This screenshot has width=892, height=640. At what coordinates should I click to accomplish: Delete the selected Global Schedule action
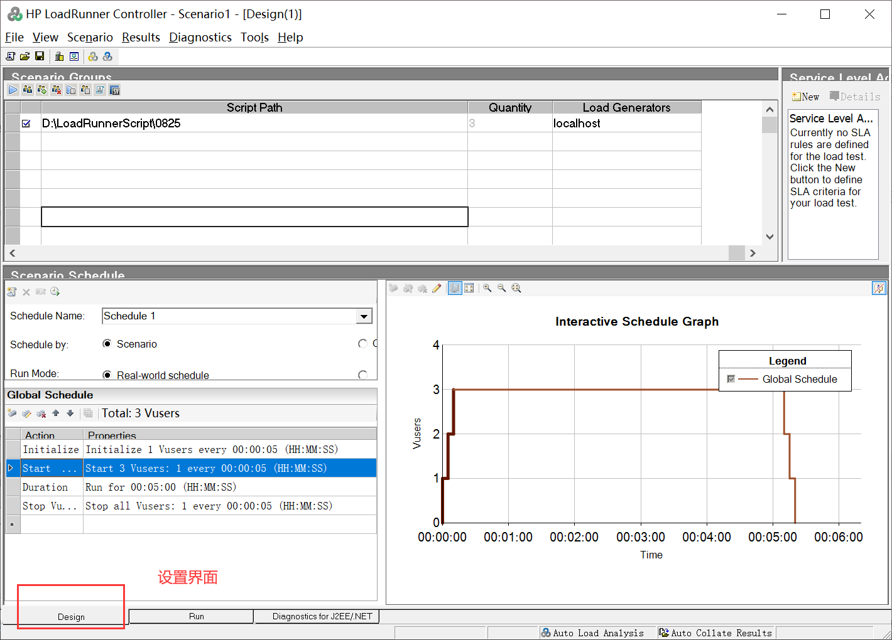pyautogui.click(x=41, y=413)
